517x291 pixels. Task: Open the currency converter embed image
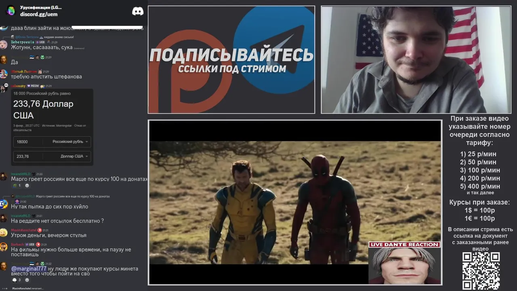[x=52, y=127]
